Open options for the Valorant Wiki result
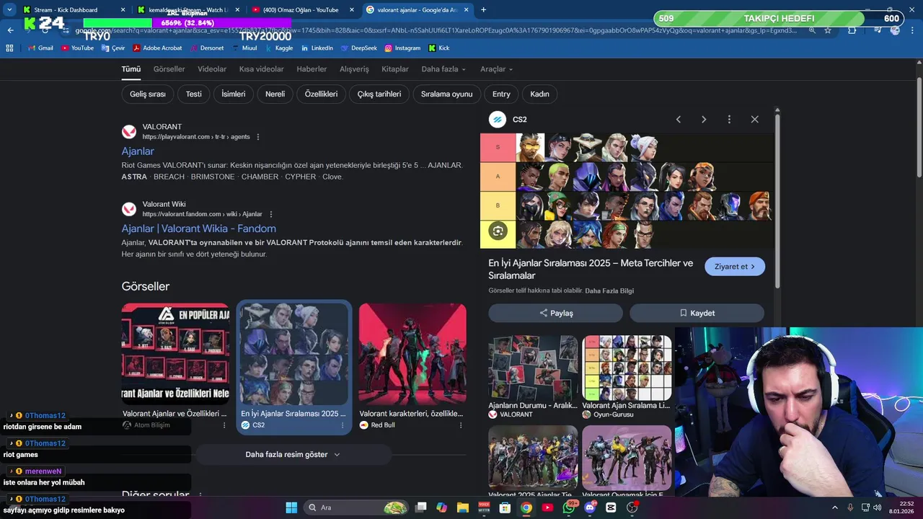Viewport: 923px width, 519px height. coord(271,214)
